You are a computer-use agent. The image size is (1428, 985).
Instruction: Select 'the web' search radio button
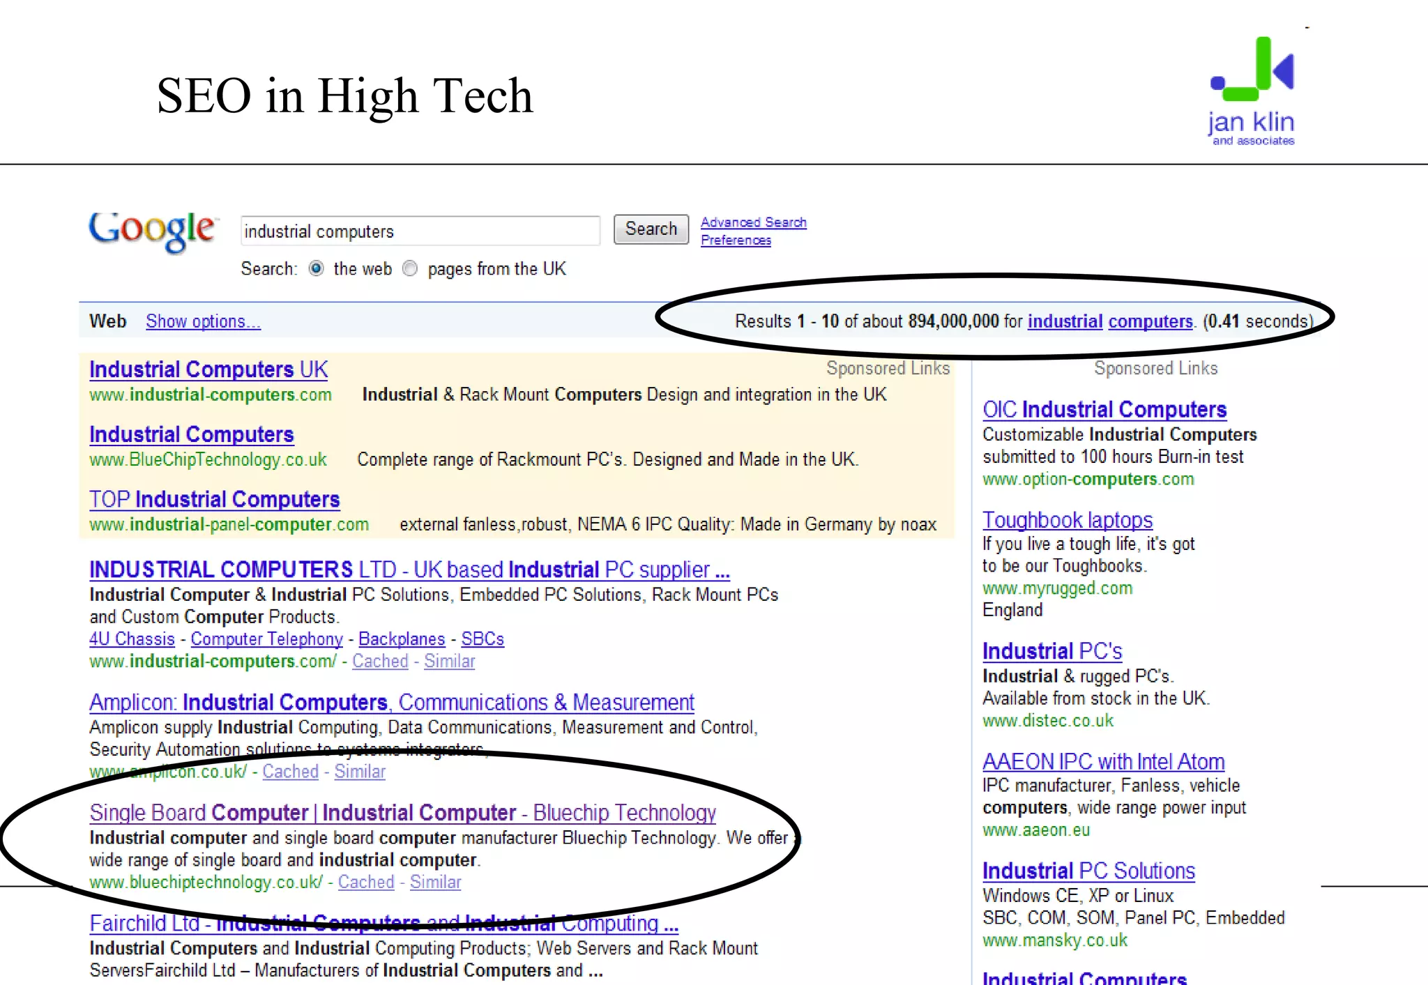pyautogui.click(x=317, y=269)
